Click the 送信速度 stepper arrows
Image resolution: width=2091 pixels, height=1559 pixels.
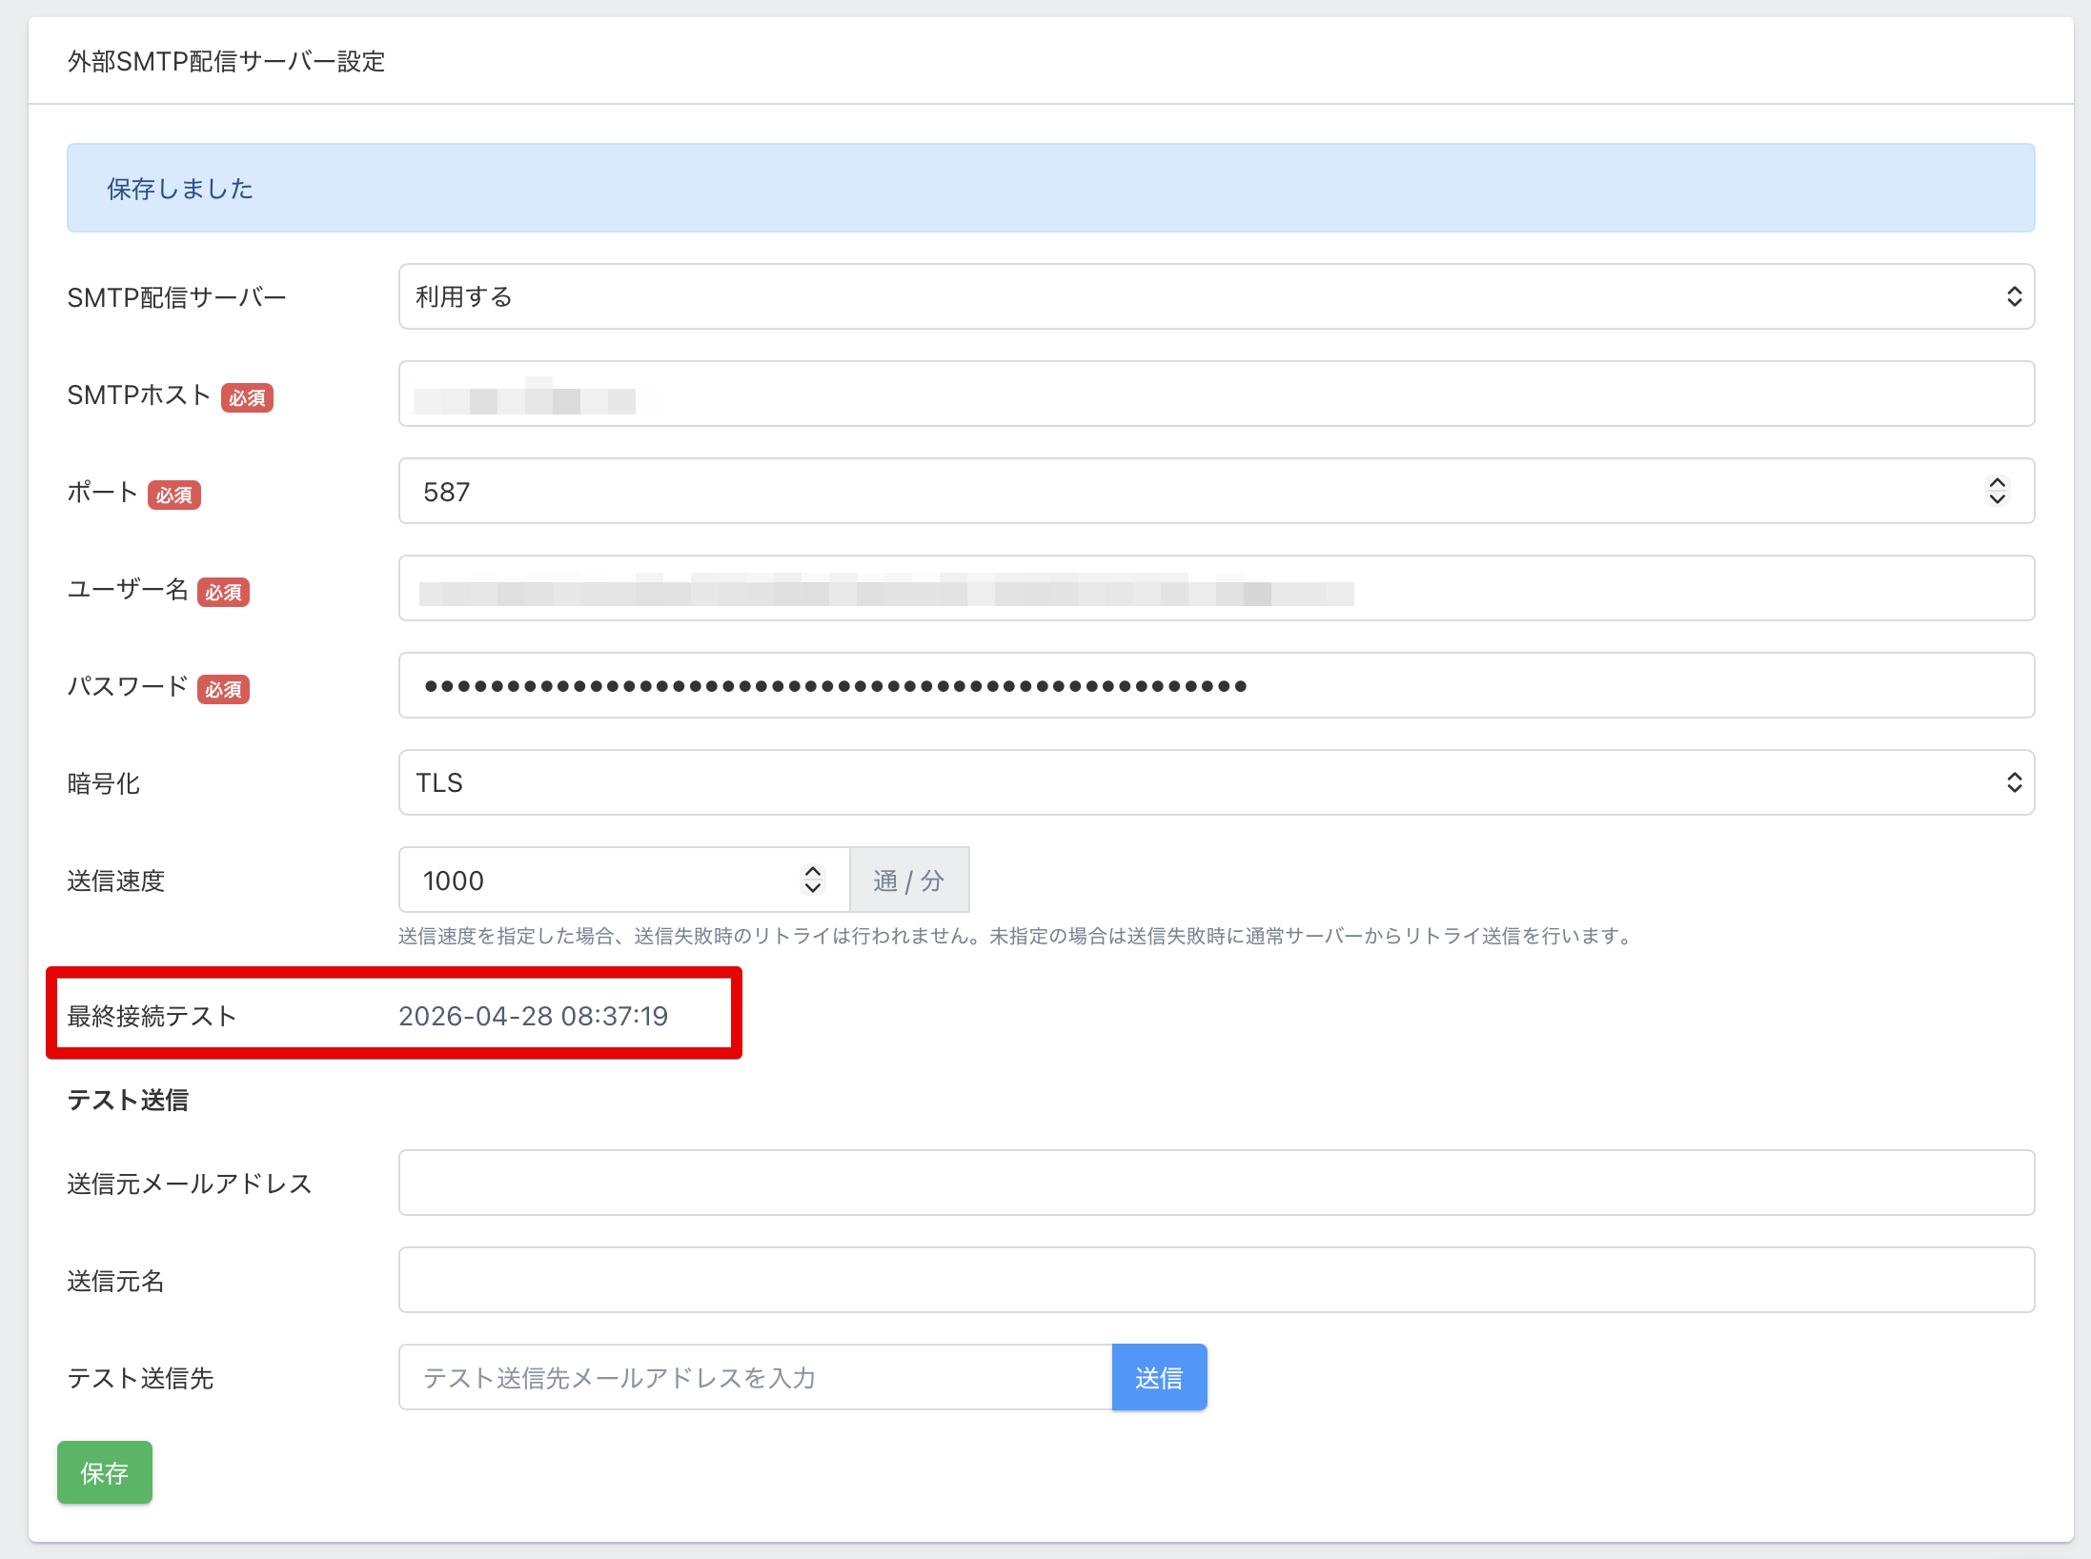pyautogui.click(x=812, y=881)
